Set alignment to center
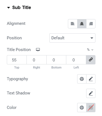The height and width of the screenshot is (116, 102). [x=82, y=24]
